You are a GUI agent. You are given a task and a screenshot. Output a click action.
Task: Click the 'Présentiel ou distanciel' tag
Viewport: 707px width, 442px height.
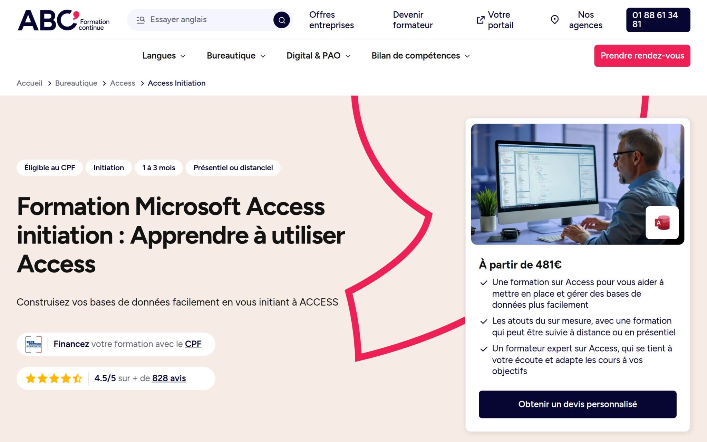click(233, 168)
